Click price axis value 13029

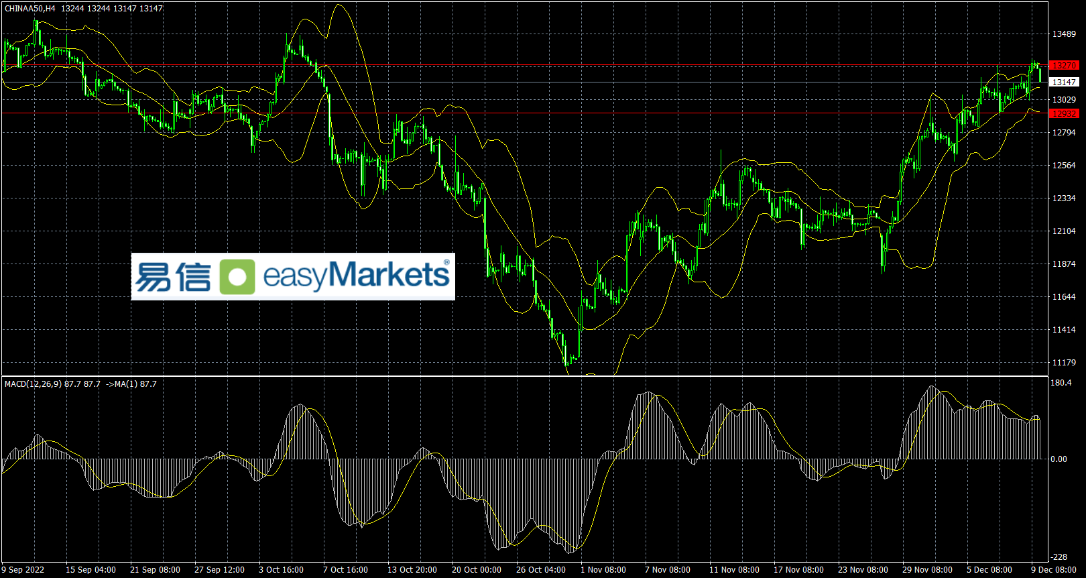coord(1064,100)
